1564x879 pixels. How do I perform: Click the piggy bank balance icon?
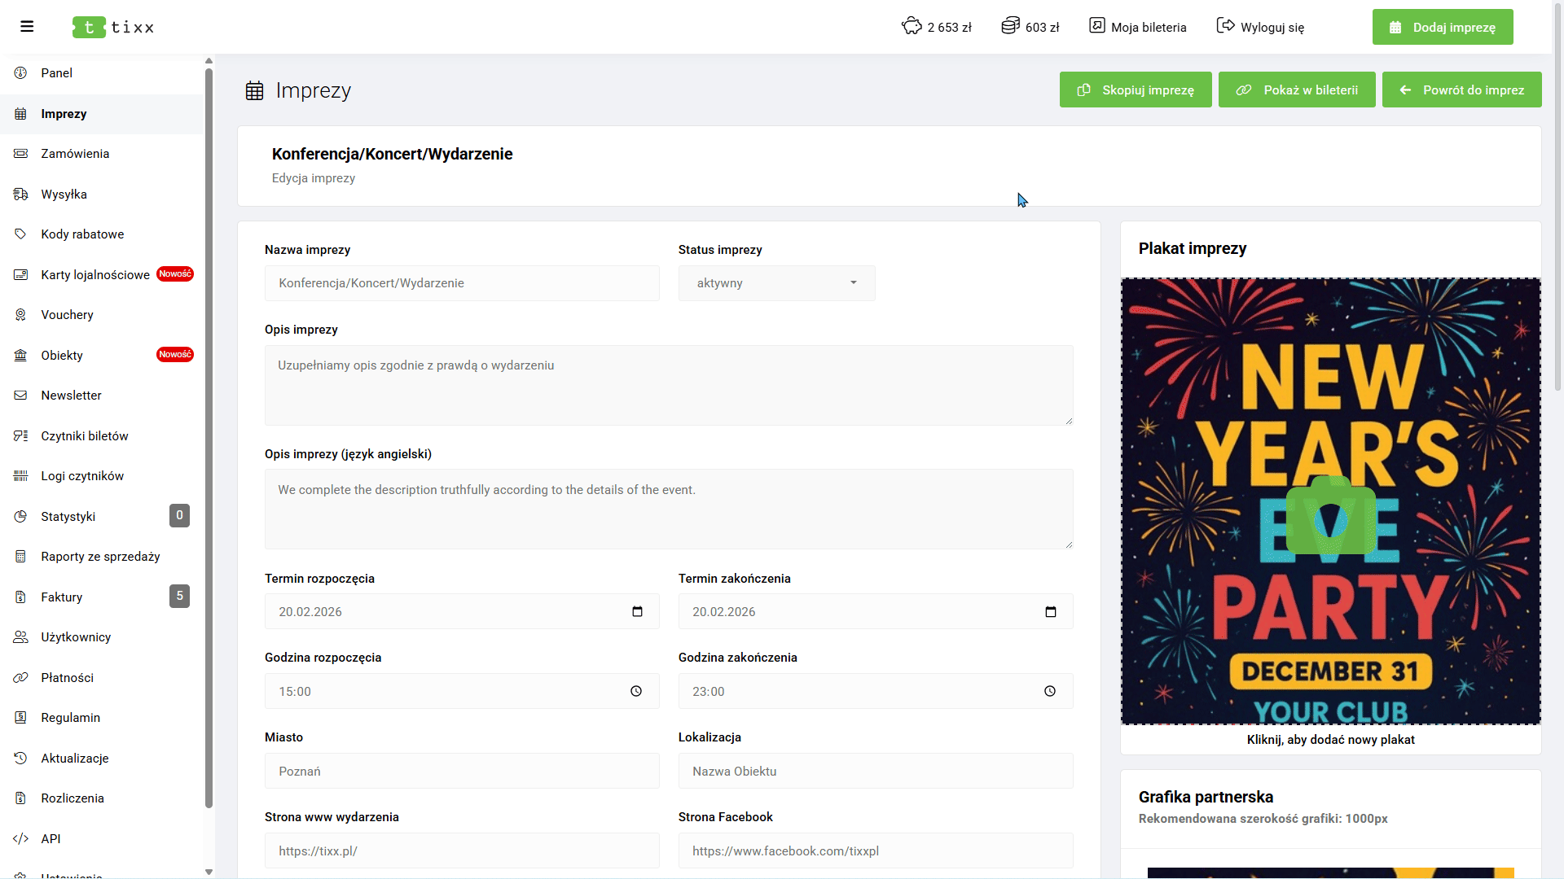point(912,26)
